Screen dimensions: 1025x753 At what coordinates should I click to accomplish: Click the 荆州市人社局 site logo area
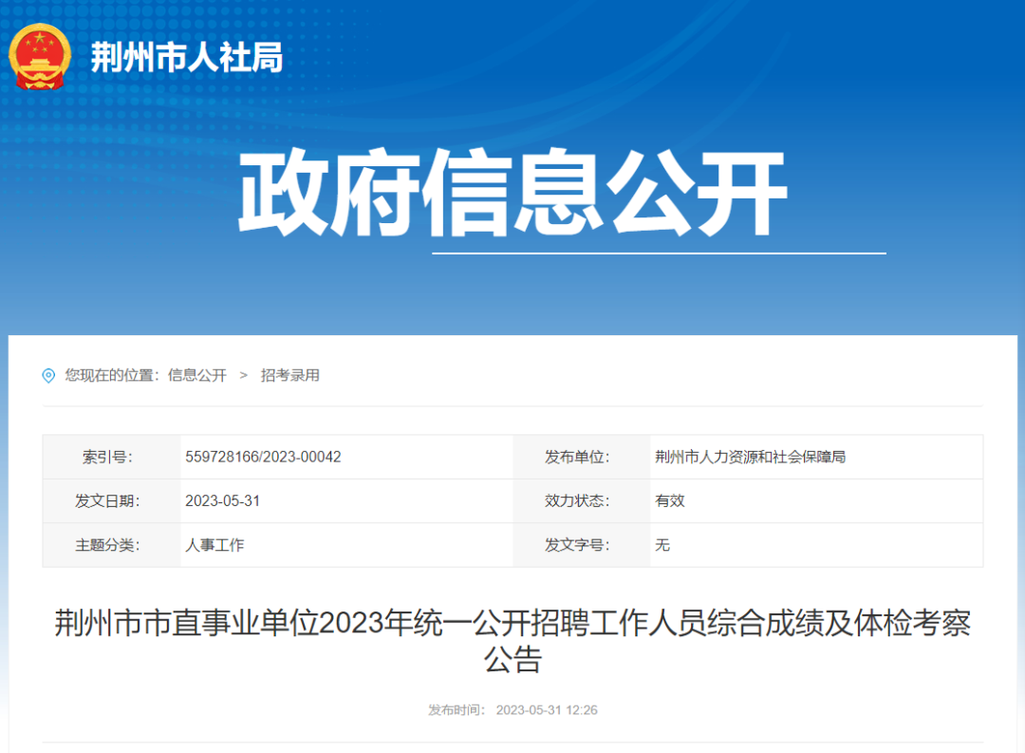pyautogui.click(x=157, y=55)
